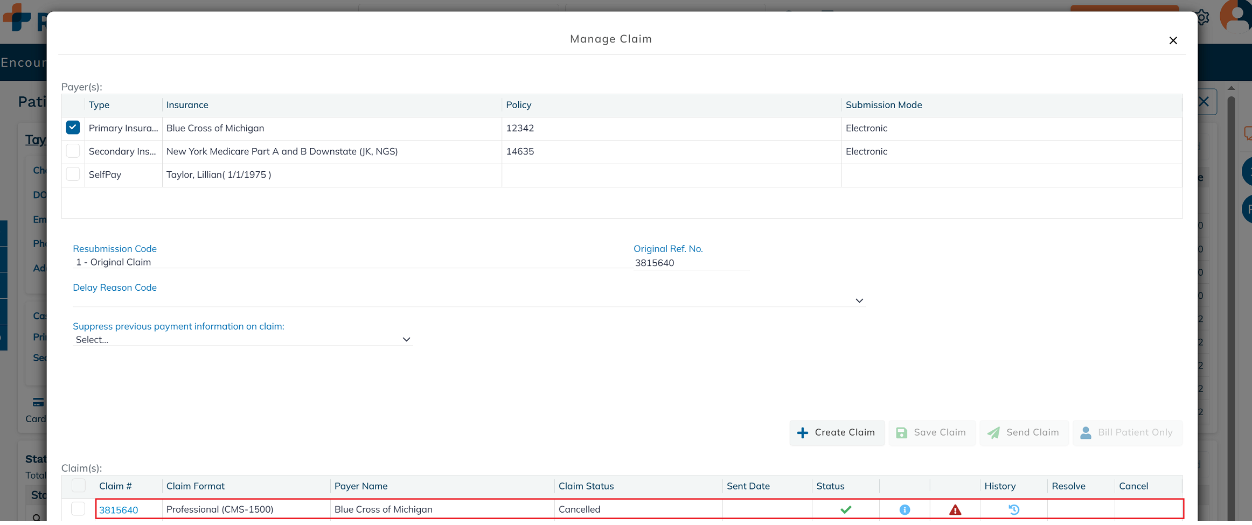Click the green checkmark status icon
The height and width of the screenshot is (525, 1252).
[845, 509]
